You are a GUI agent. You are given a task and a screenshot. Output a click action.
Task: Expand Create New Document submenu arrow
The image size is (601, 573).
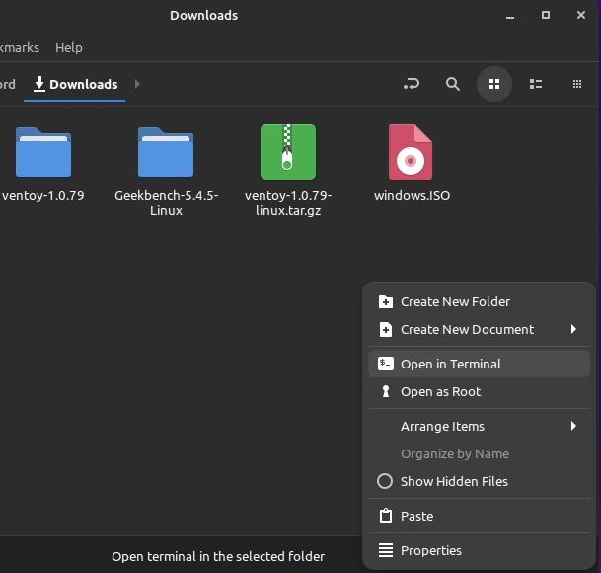coord(573,329)
